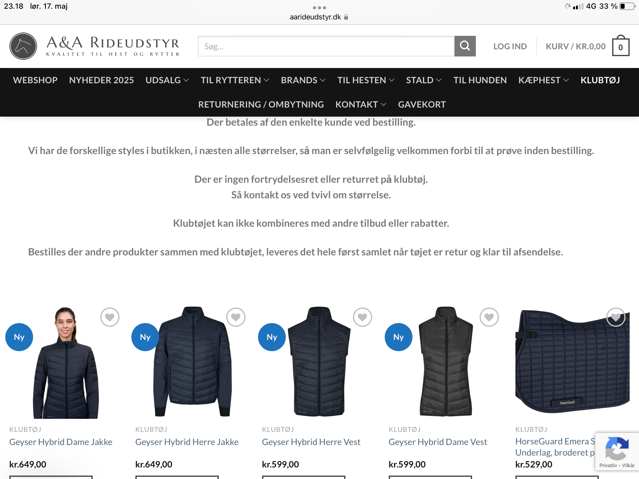This screenshot has height=479, width=639.
Task: Expand the Udsalg dropdown menu
Action: [x=167, y=80]
